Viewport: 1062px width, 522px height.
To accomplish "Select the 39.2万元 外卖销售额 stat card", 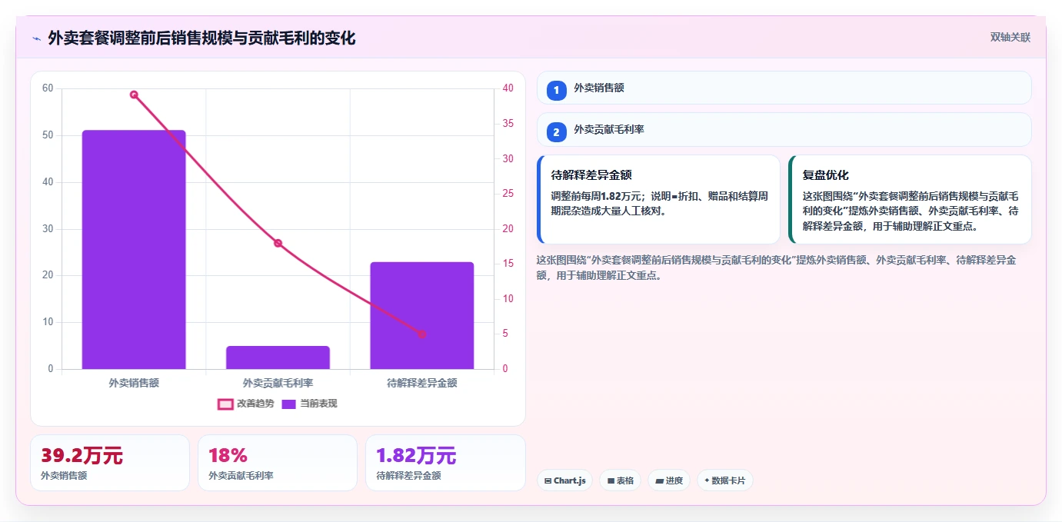I will tap(110, 463).
